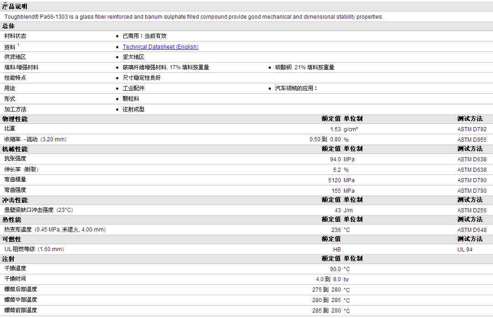The width and height of the screenshot is (493, 318).
Task: Select the HB flame rating value
Action: pos(337,249)
